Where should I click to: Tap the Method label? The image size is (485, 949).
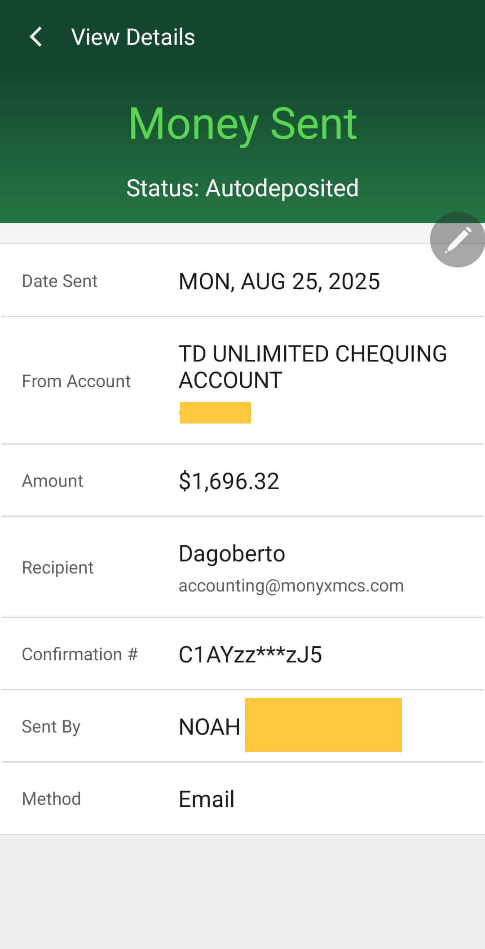(51, 799)
